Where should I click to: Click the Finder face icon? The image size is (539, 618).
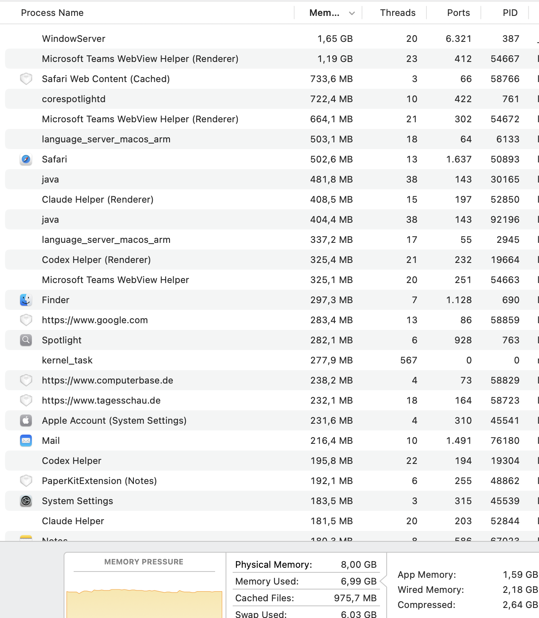tap(26, 300)
